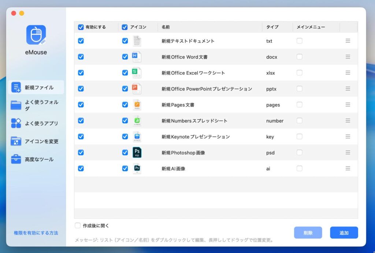Click the Pages document file icon

pos(137,105)
